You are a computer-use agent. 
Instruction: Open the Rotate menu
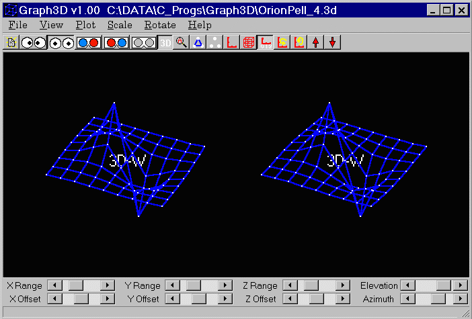[x=160, y=25]
